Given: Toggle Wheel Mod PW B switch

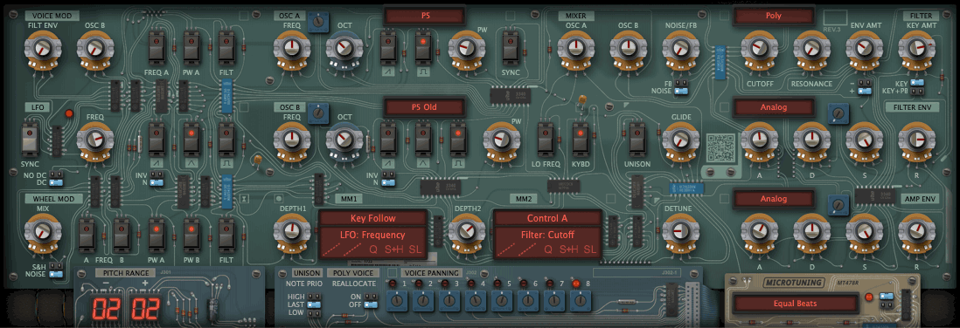Looking at the screenshot, I should click(x=191, y=235).
